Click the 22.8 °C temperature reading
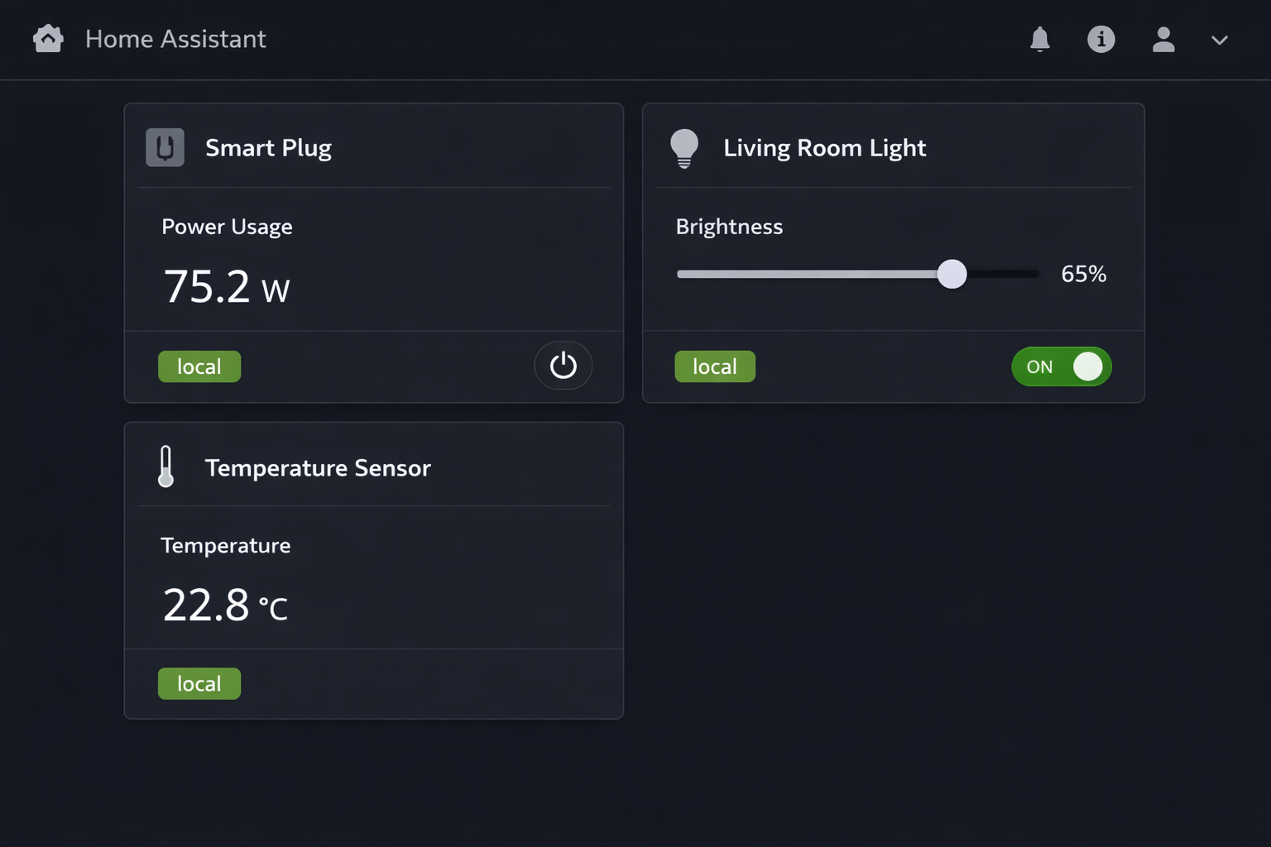This screenshot has width=1271, height=847. 225,605
